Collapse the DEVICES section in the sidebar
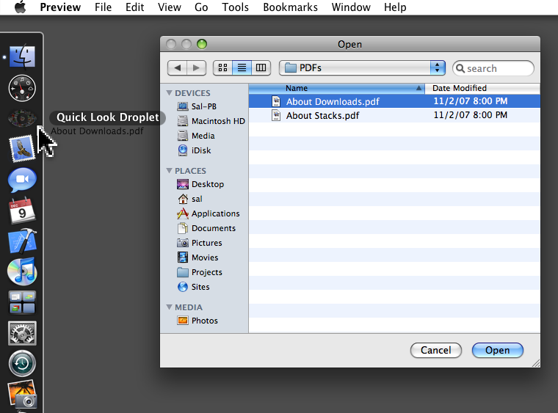The height and width of the screenshot is (413, 558). point(170,93)
